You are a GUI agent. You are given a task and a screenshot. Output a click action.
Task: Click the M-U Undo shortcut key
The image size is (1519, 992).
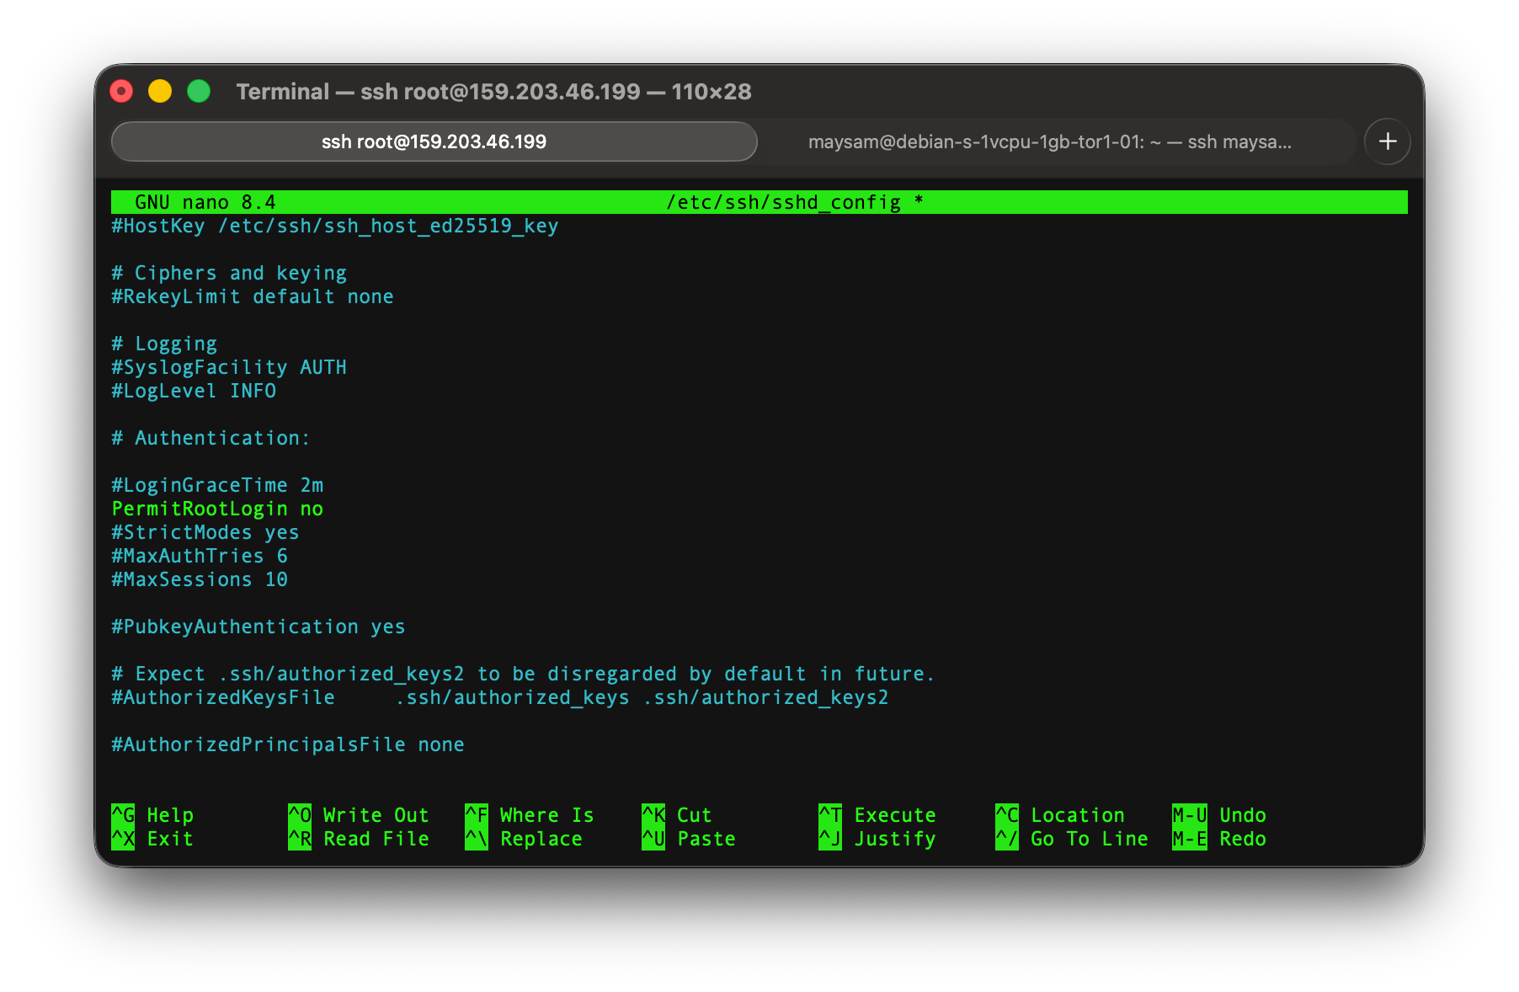coord(1190,815)
